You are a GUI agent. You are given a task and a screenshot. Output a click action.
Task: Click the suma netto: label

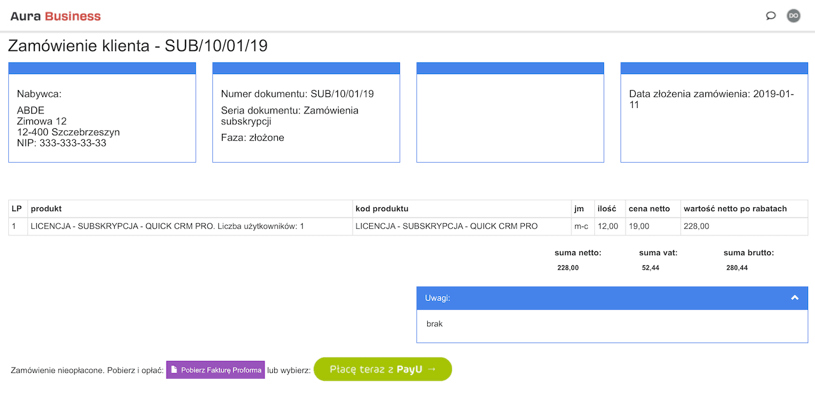click(578, 253)
